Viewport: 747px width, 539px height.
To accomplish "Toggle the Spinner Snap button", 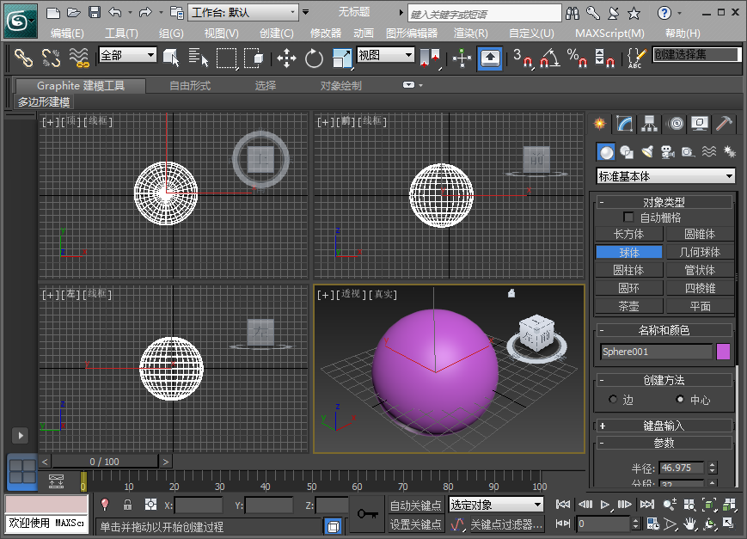I will [x=604, y=58].
